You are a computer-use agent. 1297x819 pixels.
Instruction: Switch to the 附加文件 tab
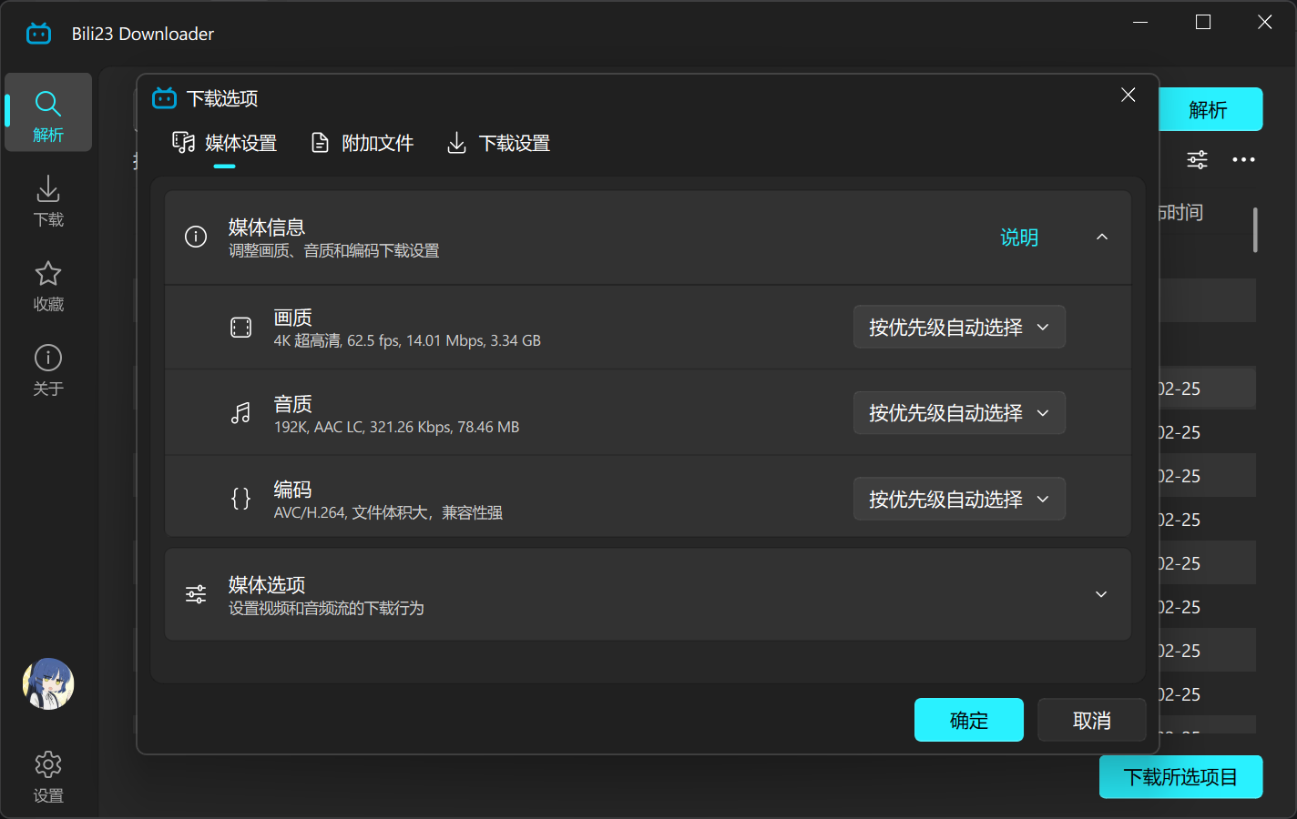[x=362, y=142]
